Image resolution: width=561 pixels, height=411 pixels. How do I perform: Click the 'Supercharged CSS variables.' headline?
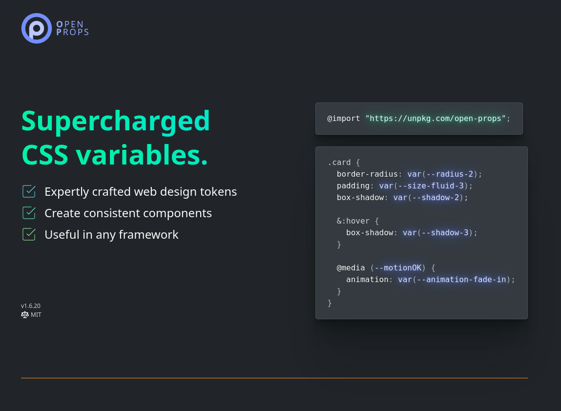tap(116, 138)
